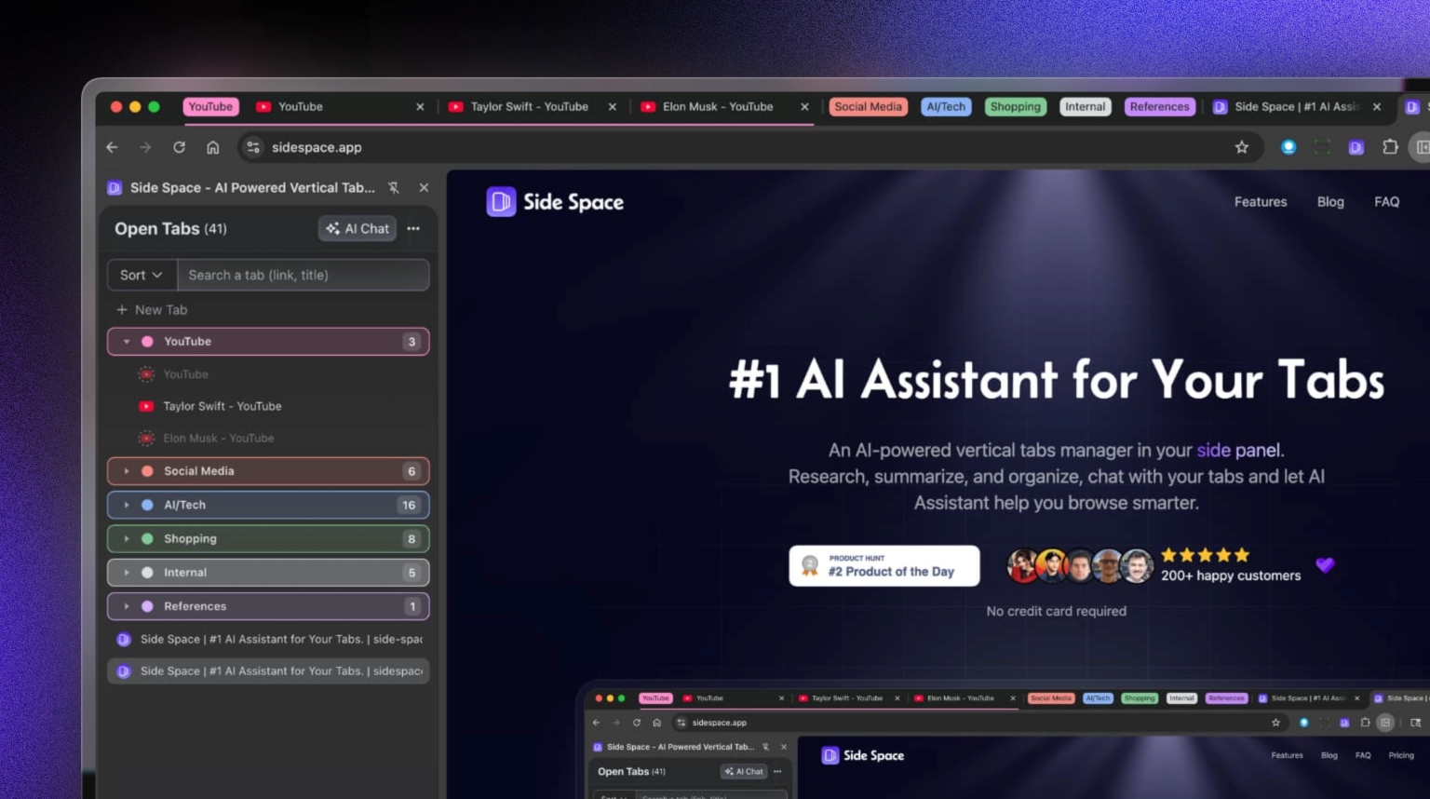
Task: Click the reload page icon
Action: pyautogui.click(x=179, y=147)
